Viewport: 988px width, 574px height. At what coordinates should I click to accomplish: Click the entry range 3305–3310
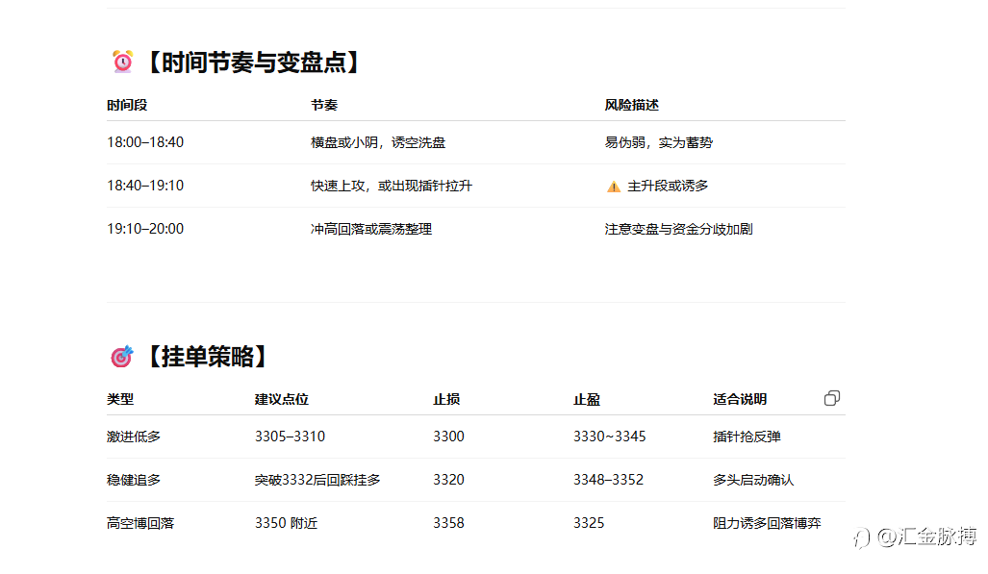290,437
